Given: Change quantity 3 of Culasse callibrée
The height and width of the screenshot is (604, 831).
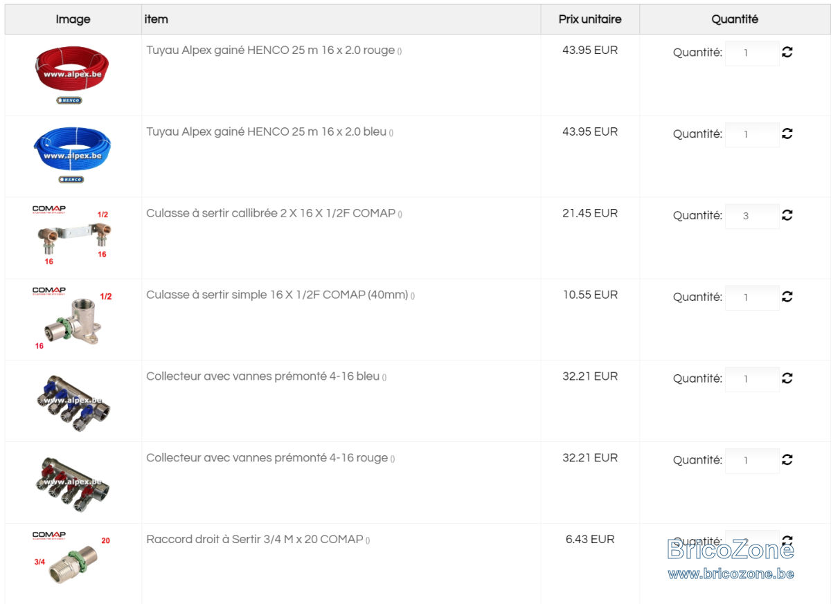Looking at the screenshot, I should coord(752,217).
